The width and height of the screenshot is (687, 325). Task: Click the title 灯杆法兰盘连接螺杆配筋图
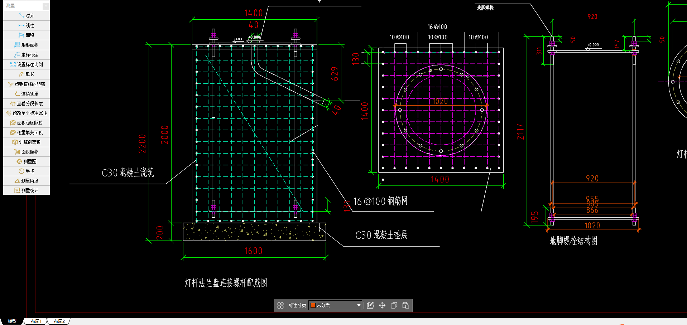click(226, 283)
